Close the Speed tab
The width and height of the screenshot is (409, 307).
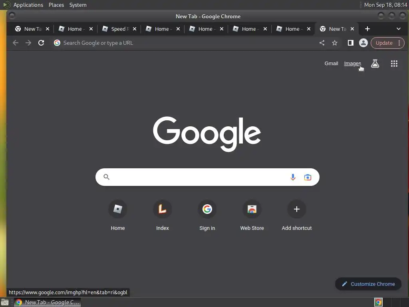pos(135,29)
